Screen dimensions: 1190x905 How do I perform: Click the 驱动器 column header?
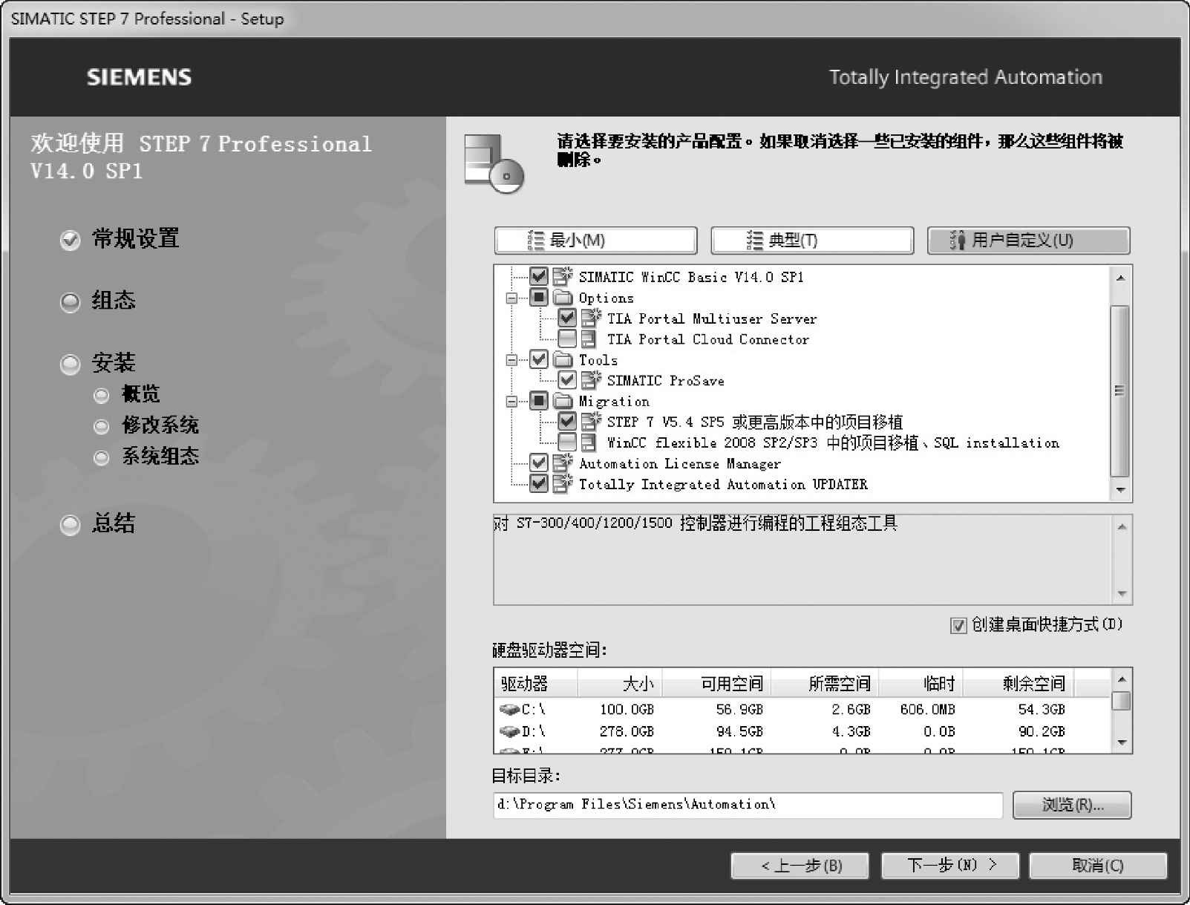pyautogui.click(x=535, y=683)
